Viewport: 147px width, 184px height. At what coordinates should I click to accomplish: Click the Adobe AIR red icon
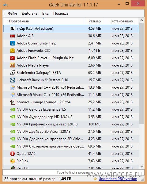[13, 36]
